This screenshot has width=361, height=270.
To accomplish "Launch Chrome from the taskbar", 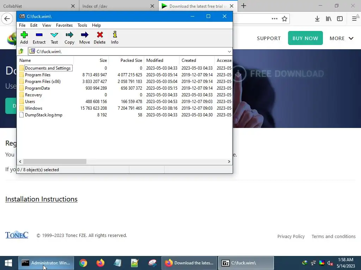I will (x=83, y=263).
